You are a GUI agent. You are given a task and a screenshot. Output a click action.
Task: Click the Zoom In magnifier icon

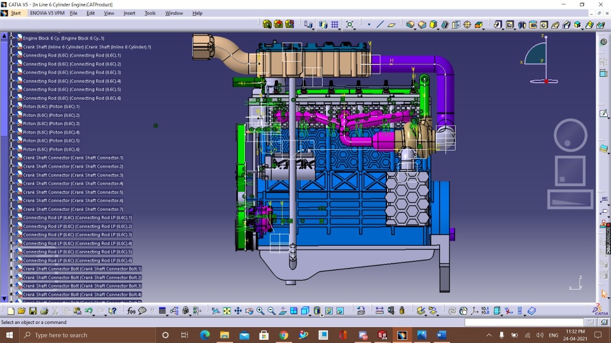260,311
